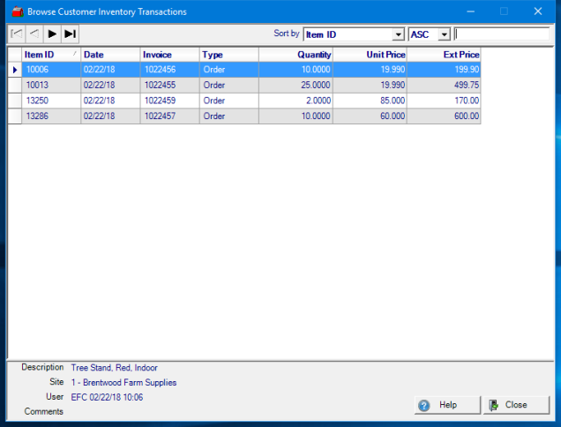The height and width of the screenshot is (427, 561).
Task: Expand the ASC sort order dropdown
Action: tap(444, 34)
